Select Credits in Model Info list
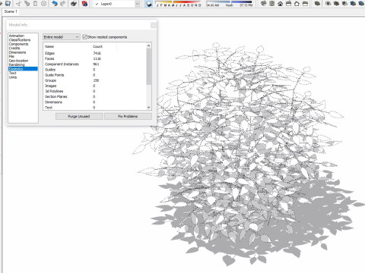 pos(14,48)
